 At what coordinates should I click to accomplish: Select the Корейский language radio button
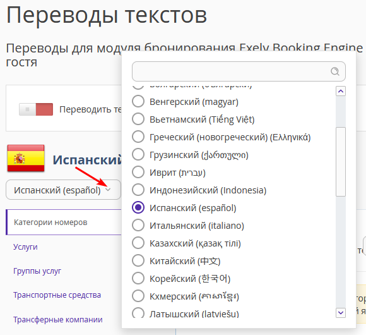(x=138, y=278)
